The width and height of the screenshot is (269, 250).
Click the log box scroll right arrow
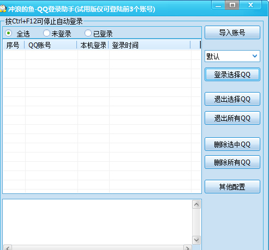[187, 248]
